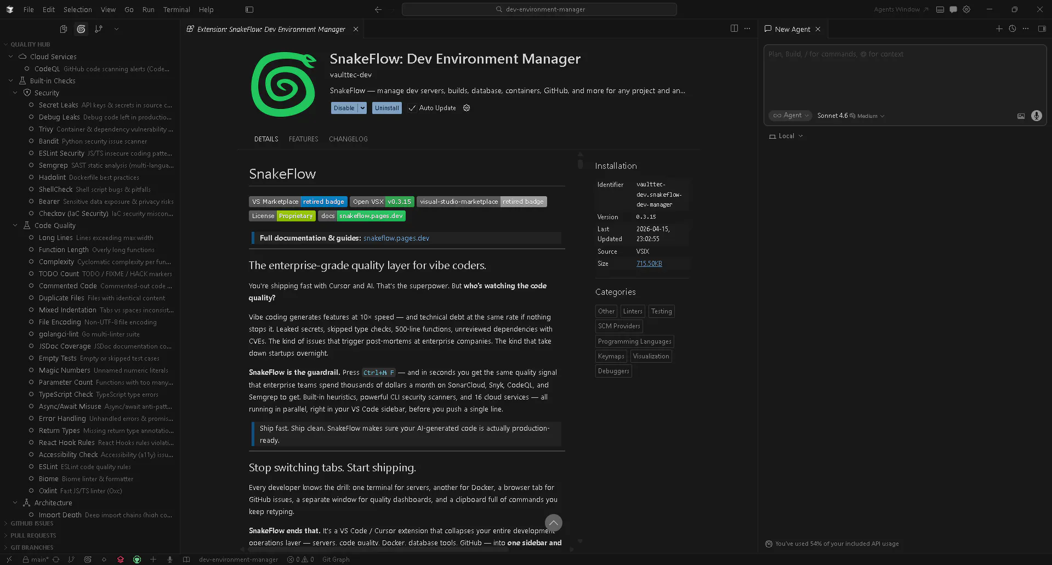Show agent chat history clock icon
This screenshot has width=1052, height=565.
(x=1013, y=29)
